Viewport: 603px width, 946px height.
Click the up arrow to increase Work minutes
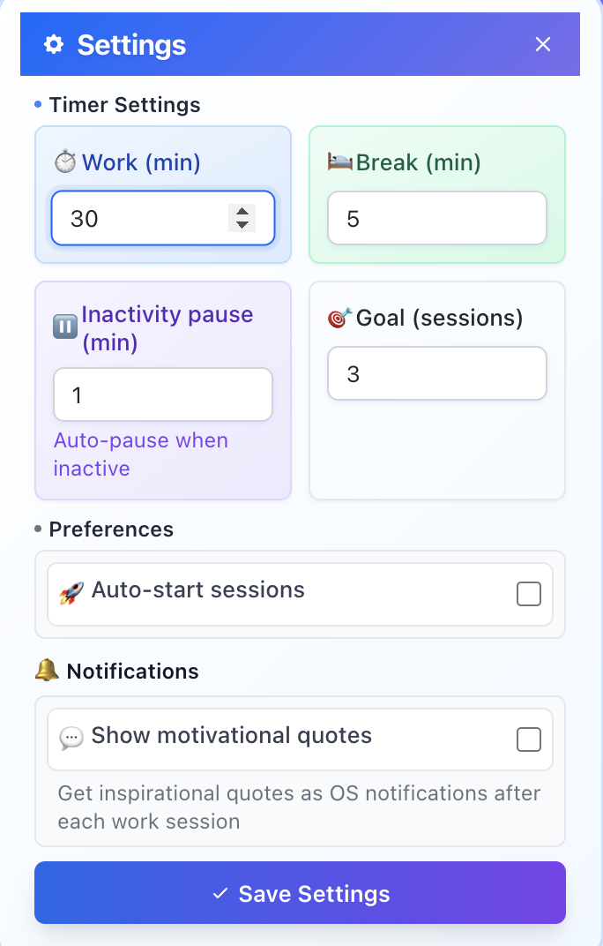coord(242,212)
